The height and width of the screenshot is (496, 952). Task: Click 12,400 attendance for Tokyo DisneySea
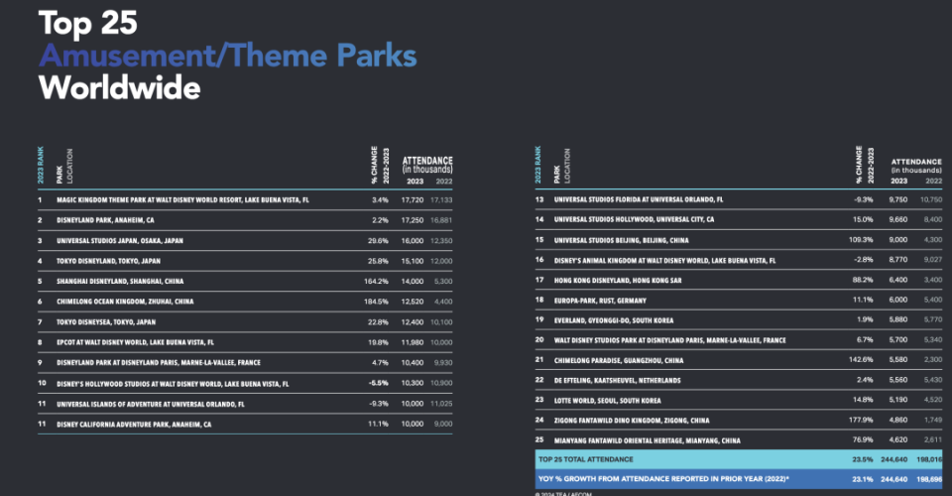(413, 322)
